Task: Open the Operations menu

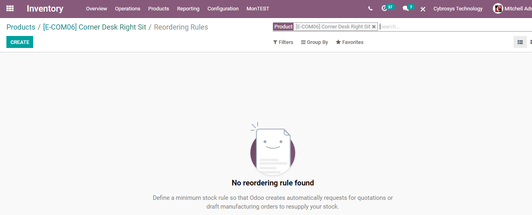Action: pos(128,8)
